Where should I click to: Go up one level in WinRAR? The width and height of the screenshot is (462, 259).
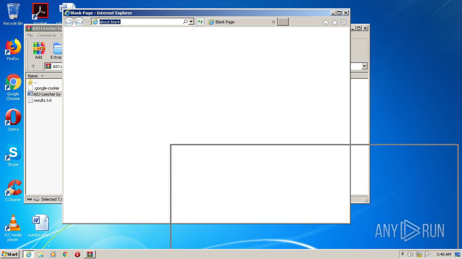(33, 66)
